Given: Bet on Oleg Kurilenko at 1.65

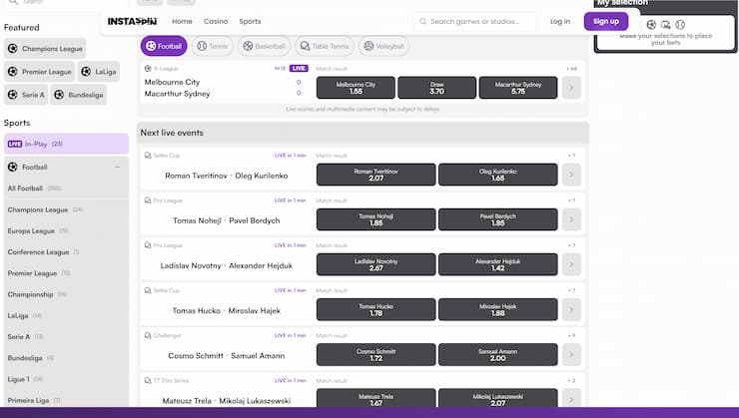Looking at the screenshot, I should (497, 175).
